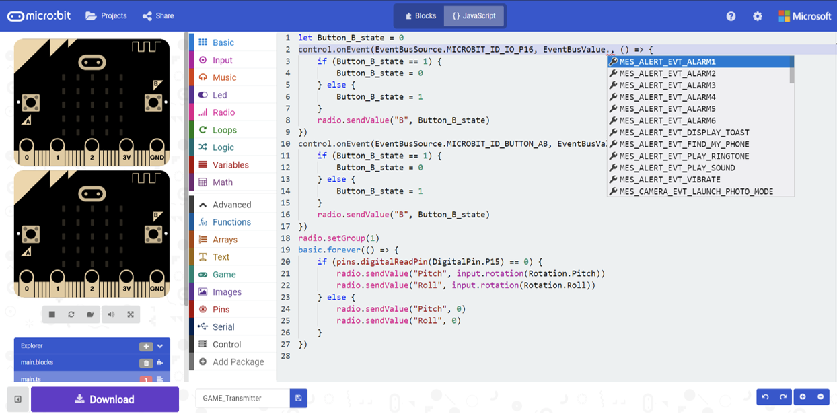This screenshot has width=837, height=414.
Task: Open the Input toolbox category
Action: point(233,60)
